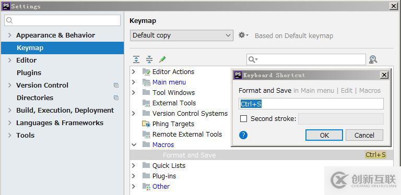This screenshot has height=195, width=401.
Task: Click the magnifier icon in settings search
Action: coord(9,20)
